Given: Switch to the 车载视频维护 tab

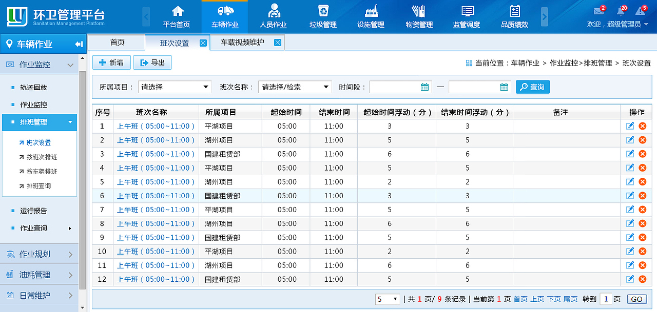Looking at the screenshot, I should pyautogui.click(x=242, y=43).
